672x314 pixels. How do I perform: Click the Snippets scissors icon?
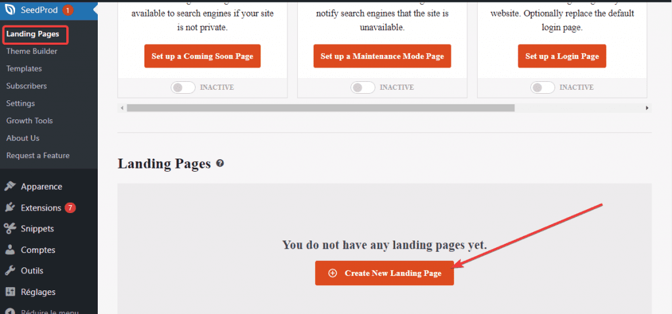pyautogui.click(x=10, y=229)
